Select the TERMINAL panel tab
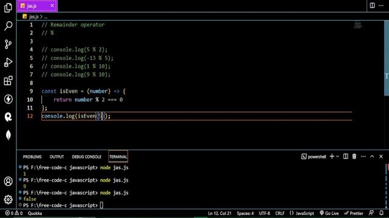The image size is (389, 218). [x=118, y=157]
